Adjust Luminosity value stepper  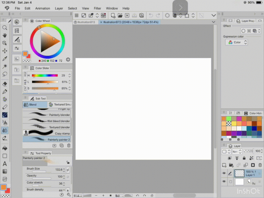[x=70, y=82]
